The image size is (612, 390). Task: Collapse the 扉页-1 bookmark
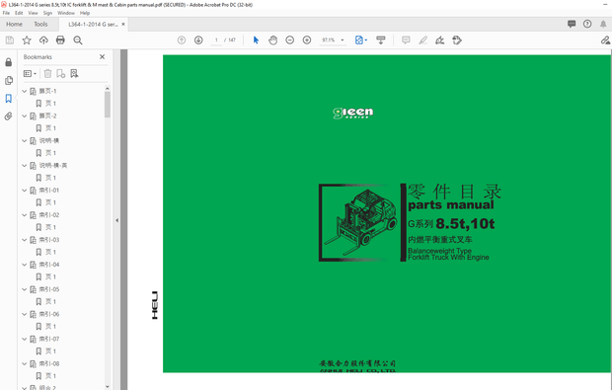coord(25,91)
